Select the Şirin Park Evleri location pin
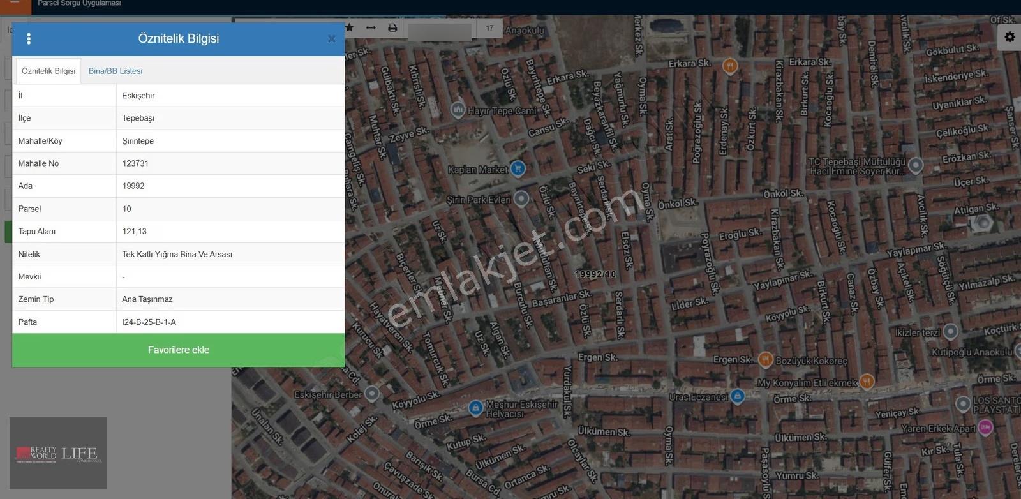 521,198
